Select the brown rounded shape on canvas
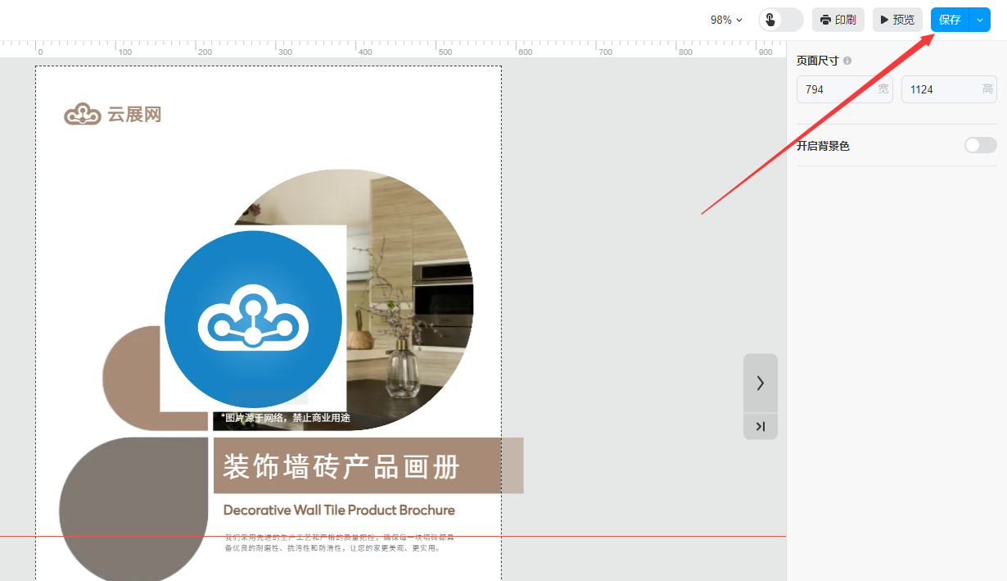Image resolution: width=1007 pixels, height=581 pixels. 131,379
